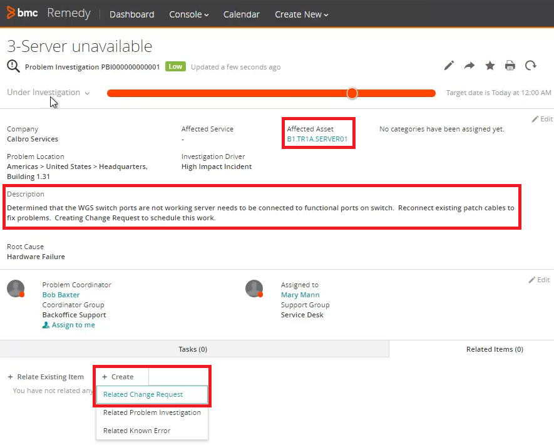The height and width of the screenshot is (445, 554).
Task: Open the Calendar menu item
Action: pos(241,14)
